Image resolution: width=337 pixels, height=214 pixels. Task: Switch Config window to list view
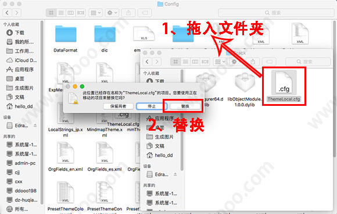pos(61,13)
